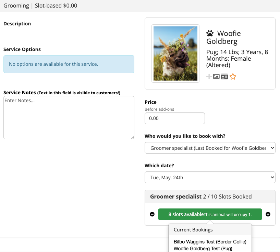The height and width of the screenshot is (252, 280).
Task: Click the Service Notes resize handle corner
Action: pyautogui.click(x=132, y=137)
